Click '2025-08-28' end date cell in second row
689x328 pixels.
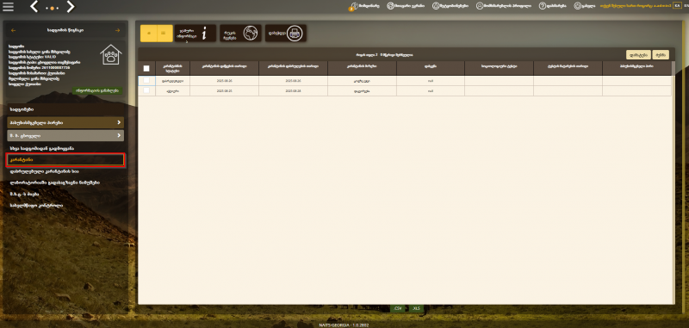pyautogui.click(x=293, y=91)
